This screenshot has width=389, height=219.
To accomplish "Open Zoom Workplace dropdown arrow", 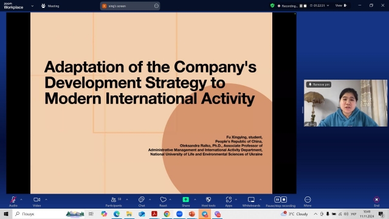I will point(32,6).
